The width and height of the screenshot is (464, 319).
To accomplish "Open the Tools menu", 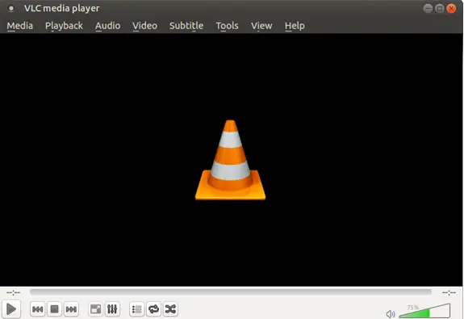I will coord(227,26).
